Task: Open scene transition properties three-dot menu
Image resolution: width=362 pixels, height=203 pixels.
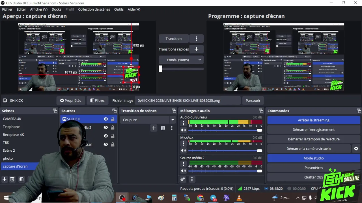Action: (172, 128)
